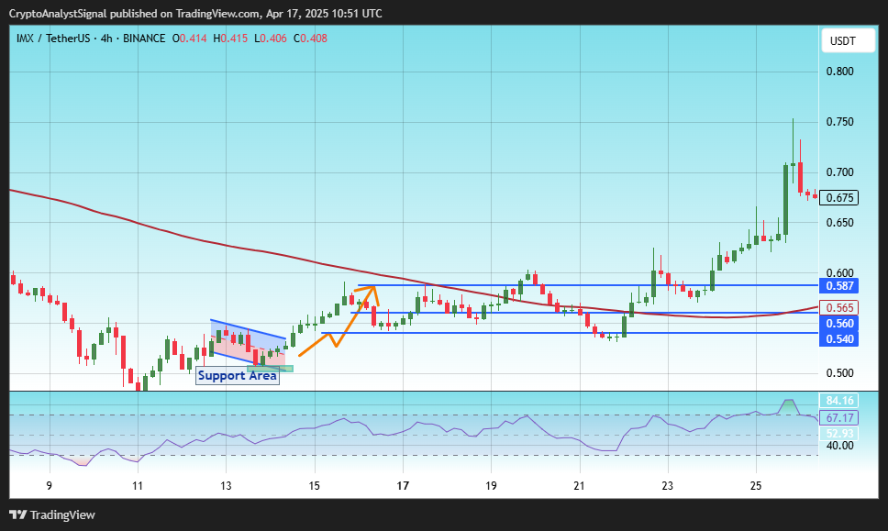Click the 0.700 price axis label
Image resolution: width=888 pixels, height=531 pixels.
pyautogui.click(x=840, y=172)
